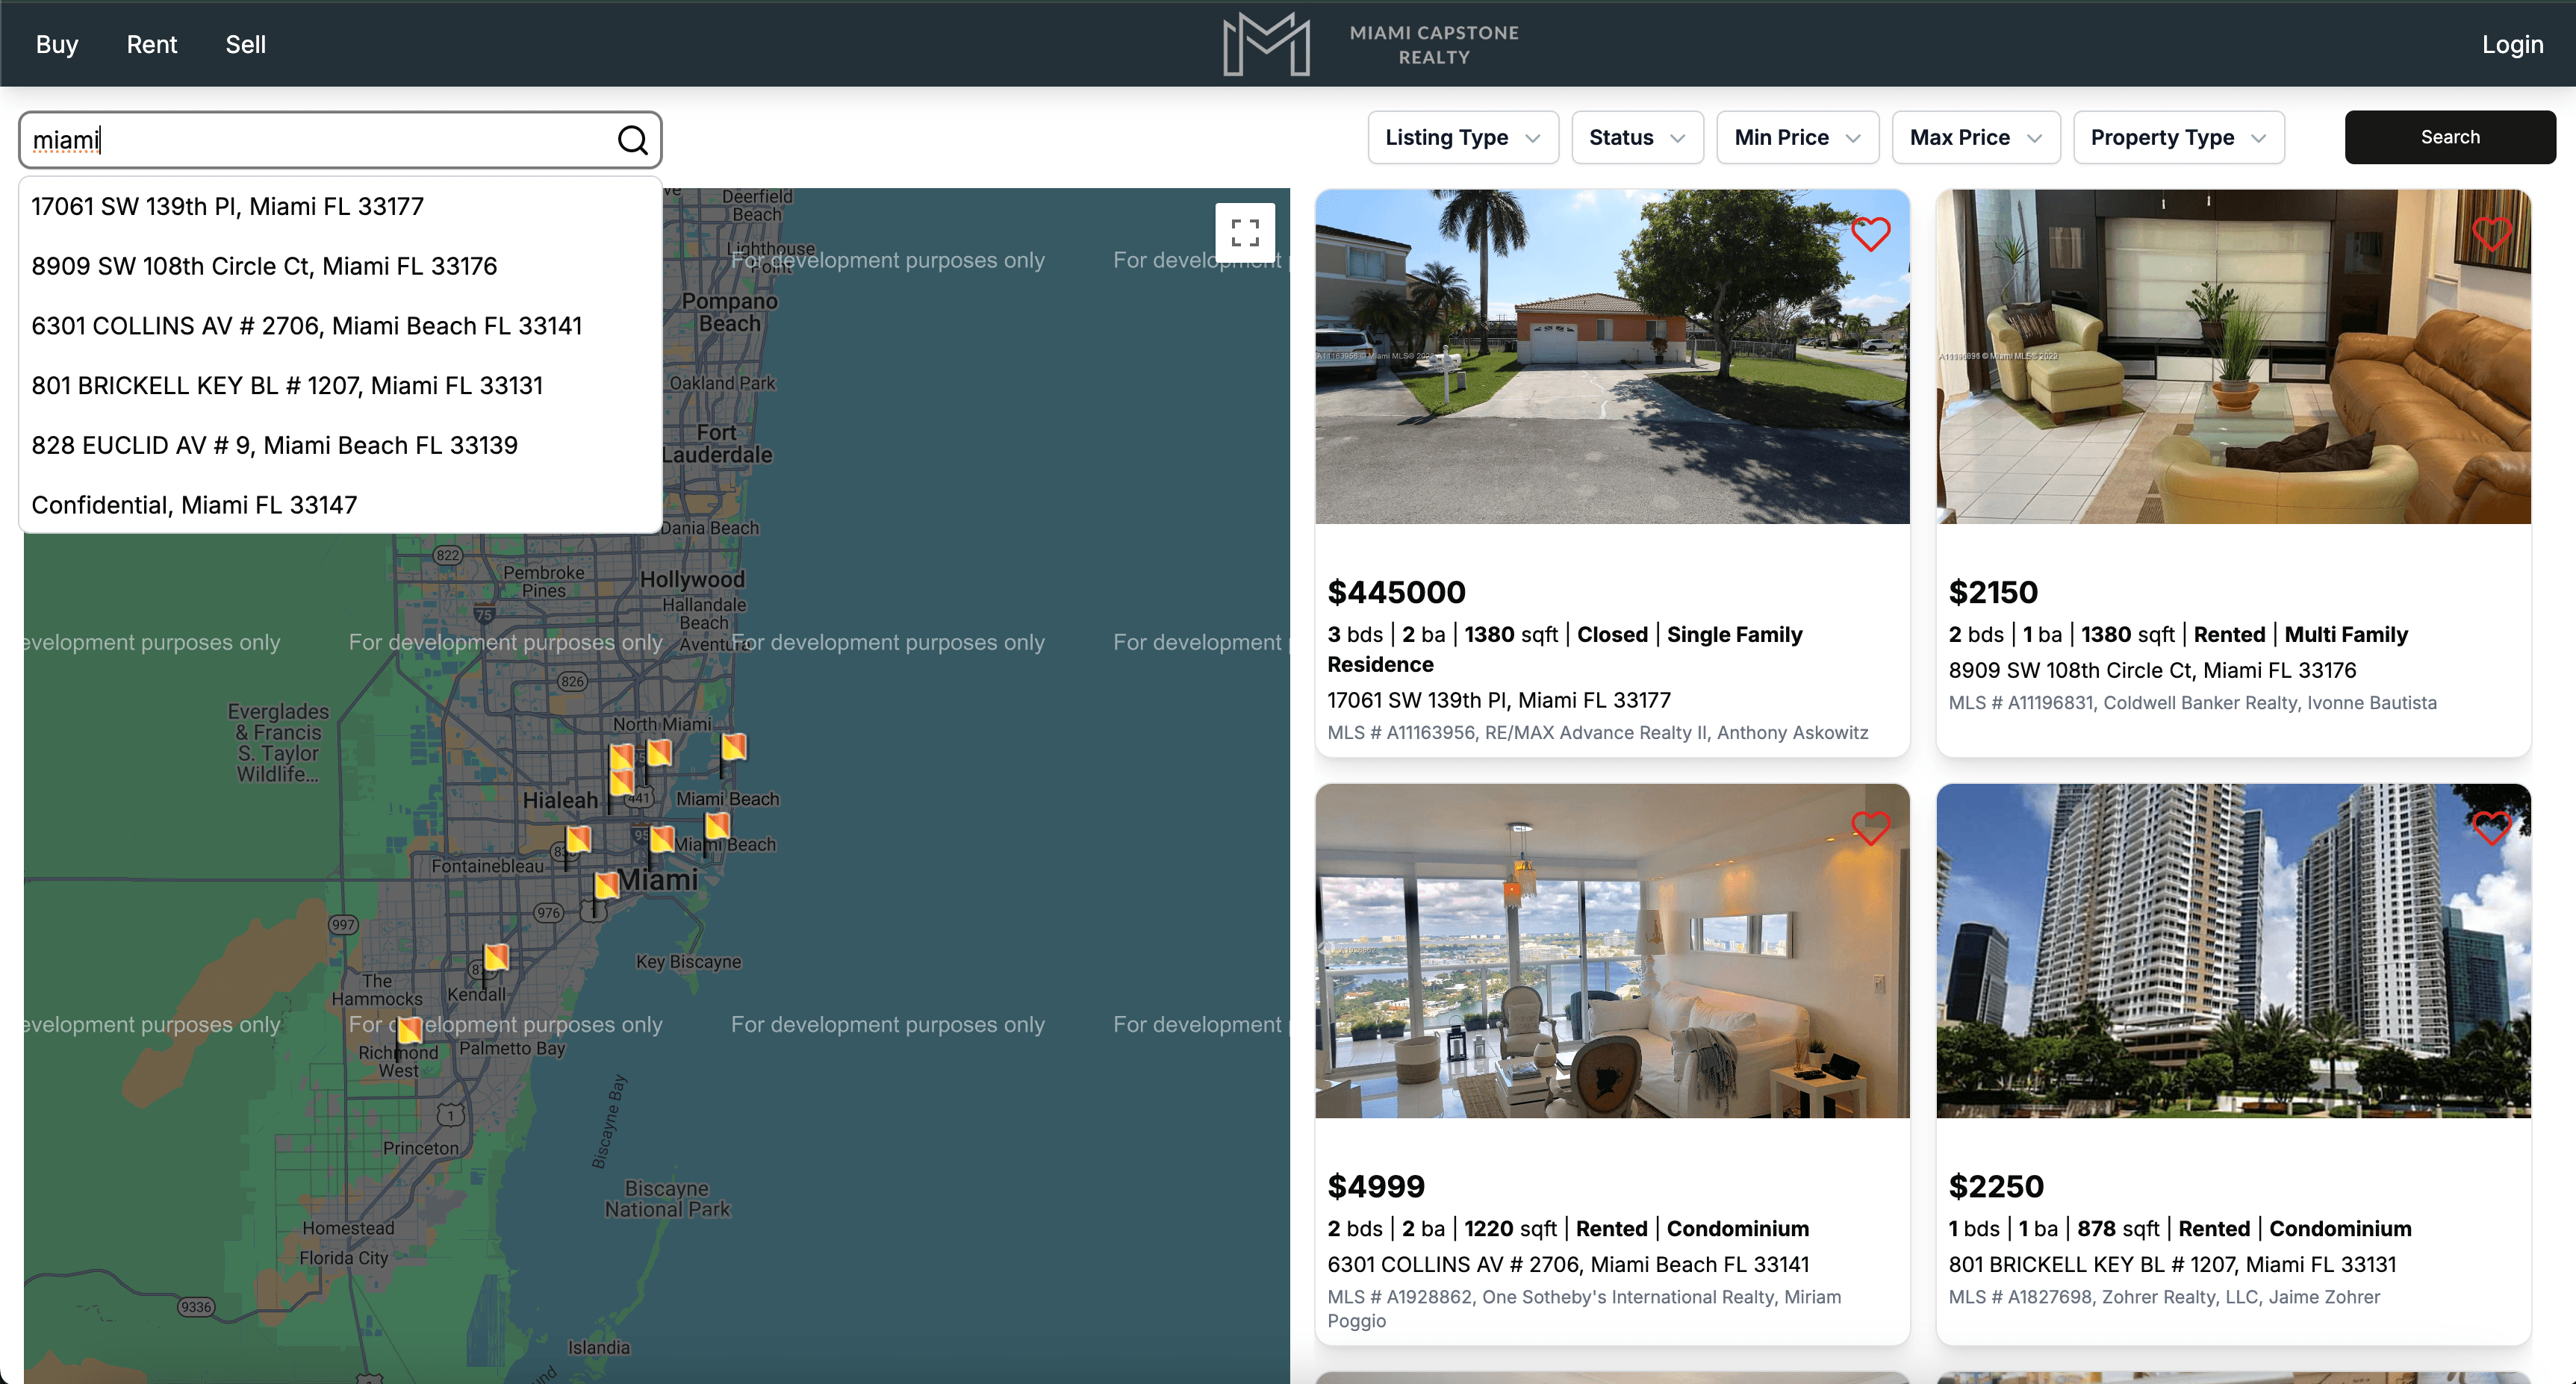Click the $2150 price text
Screen dimensions: 2576x1384
[x=1992, y=593]
